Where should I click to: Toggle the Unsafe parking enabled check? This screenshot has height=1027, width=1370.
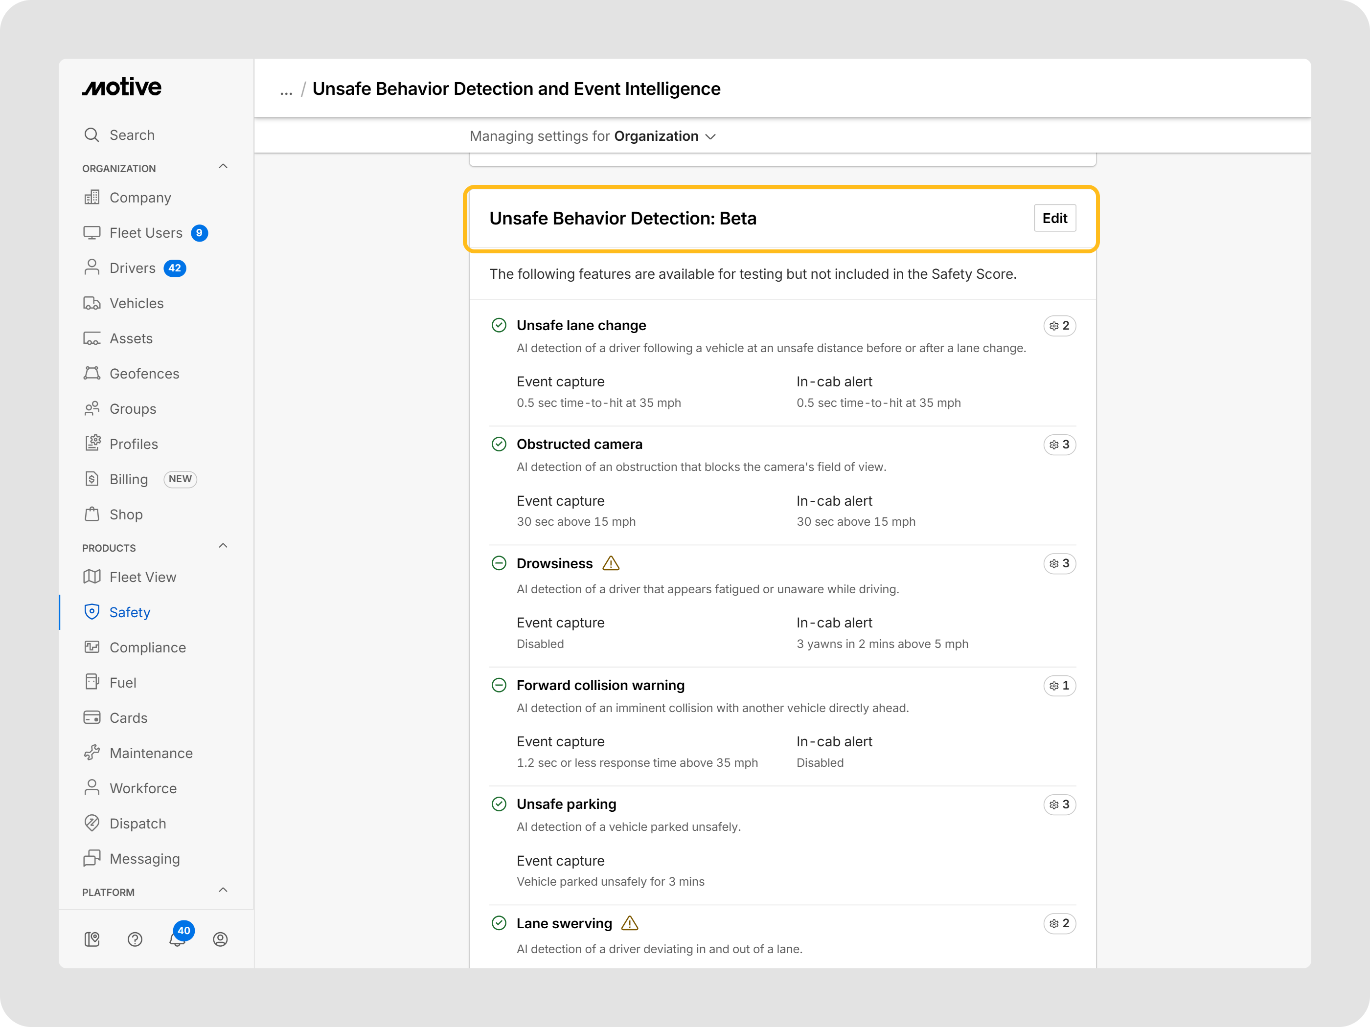(x=499, y=804)
